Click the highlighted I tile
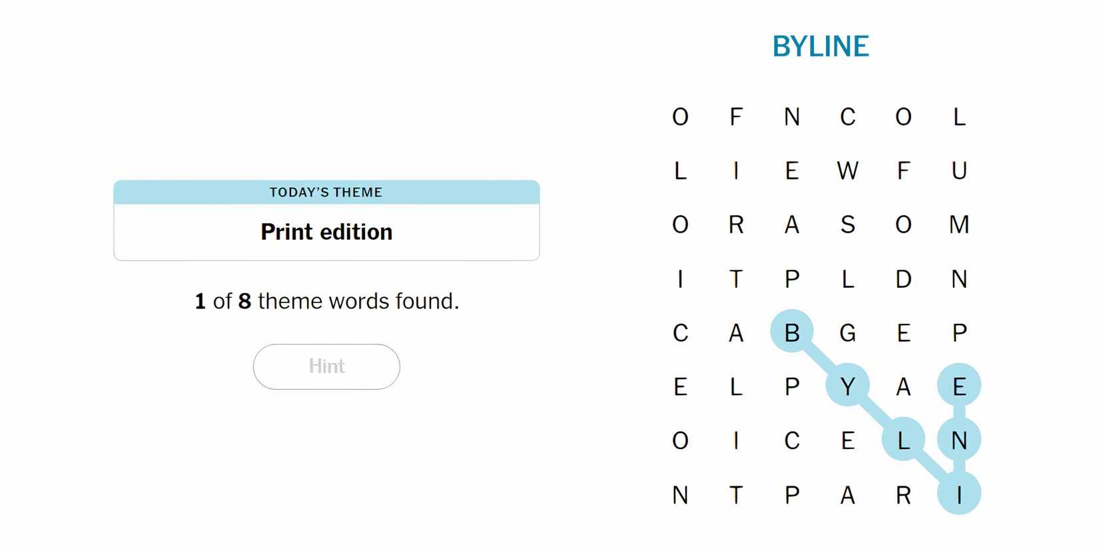The image size is (1099, 549). coord(959,494)
